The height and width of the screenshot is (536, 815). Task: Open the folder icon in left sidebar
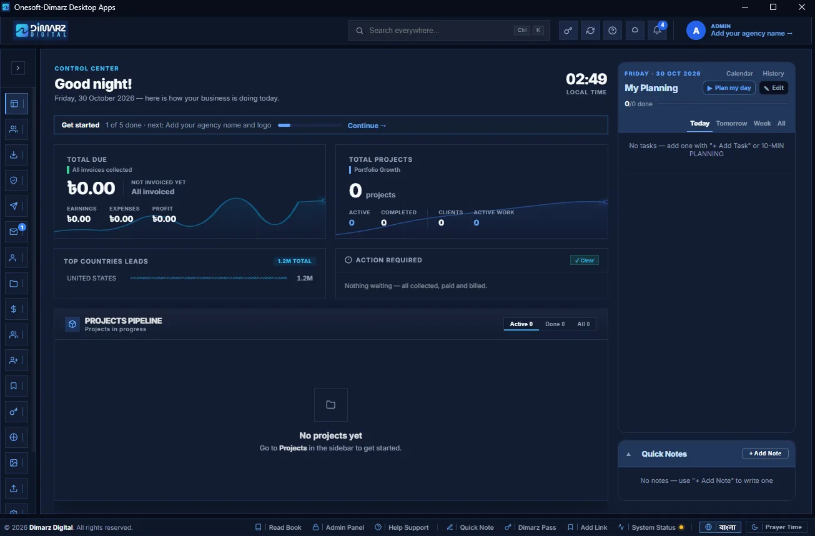(x=16, y=283)
